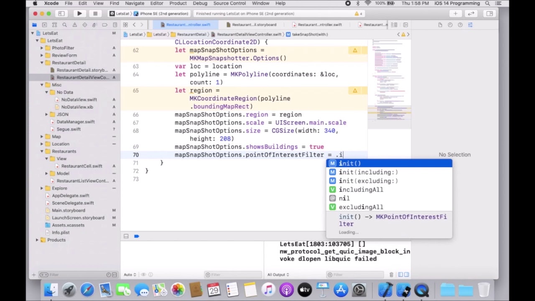Screen dimensions: 535x301
Task: Open the Symbol navigator
Action: point(54,25)
